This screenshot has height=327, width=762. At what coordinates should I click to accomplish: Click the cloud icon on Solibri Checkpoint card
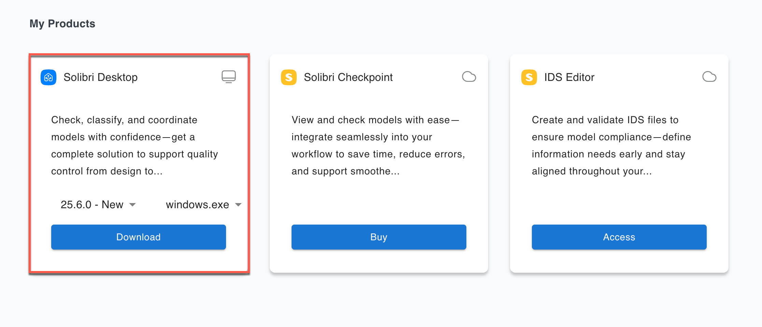[469, 77]
